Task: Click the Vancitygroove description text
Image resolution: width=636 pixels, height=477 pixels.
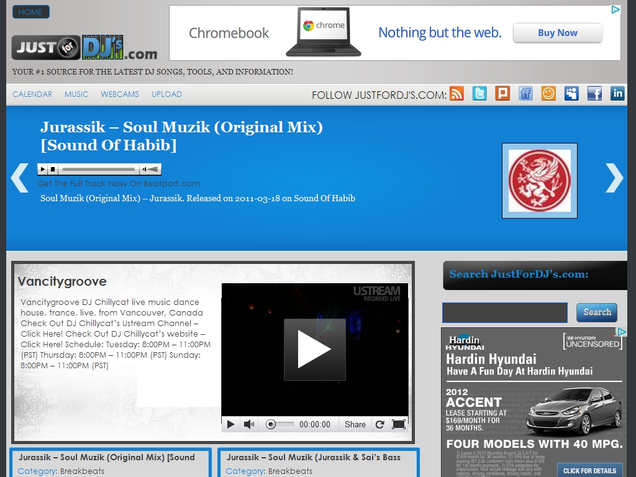Action: [x=116, y=334]
